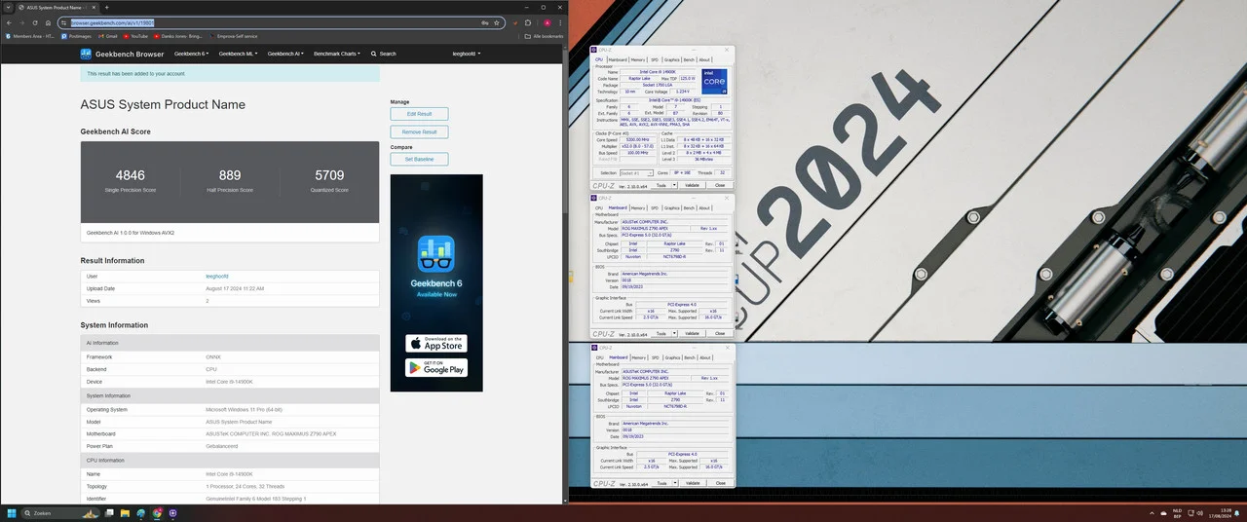The width and height of the screenshot is (1247, 522).
Task: Click Validate in topmost CPU-Z window
Action: click(692, 185)
